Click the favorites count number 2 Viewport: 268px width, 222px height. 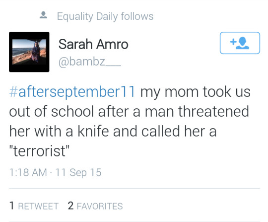pos(70,206)
